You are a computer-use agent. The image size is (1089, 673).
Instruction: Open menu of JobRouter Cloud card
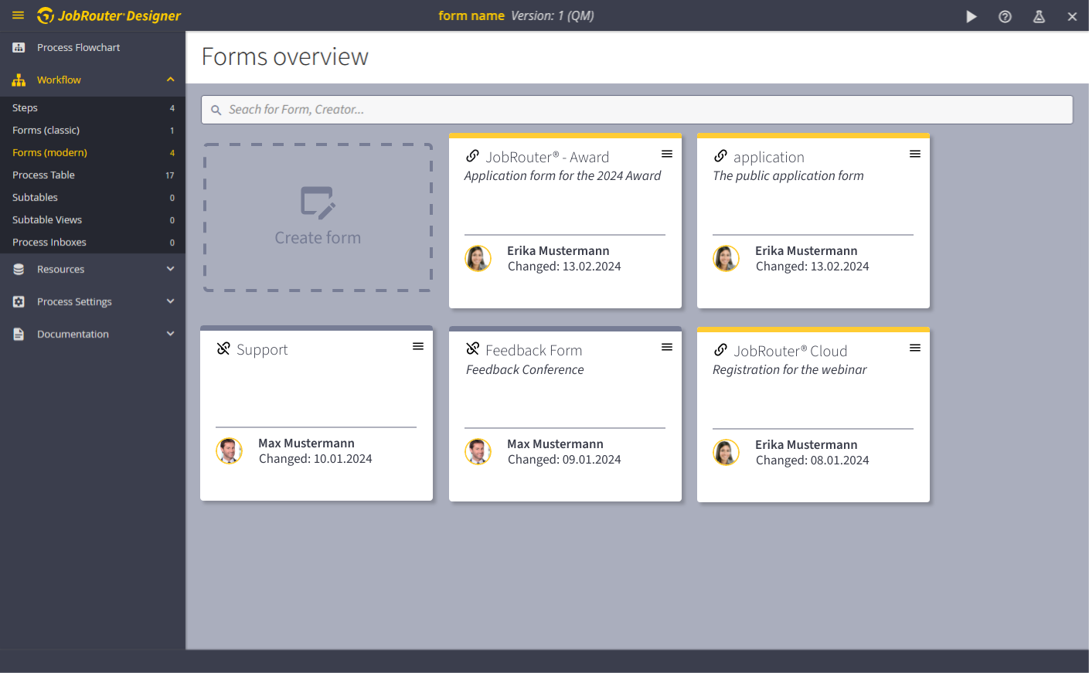(x=915, y=348)
